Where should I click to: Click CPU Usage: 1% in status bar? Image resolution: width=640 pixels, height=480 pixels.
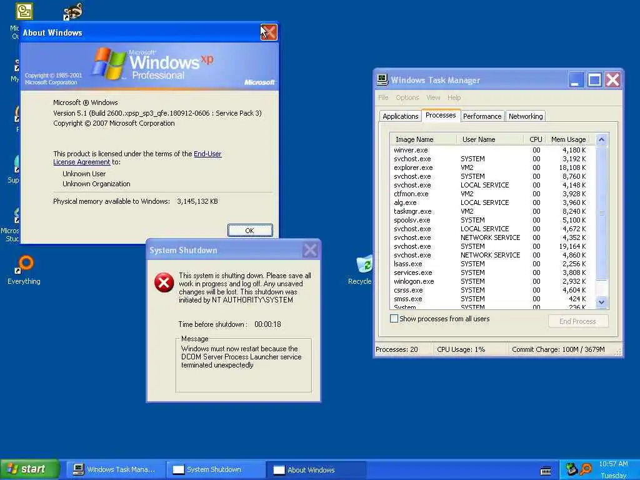click(x=461, y=350)
